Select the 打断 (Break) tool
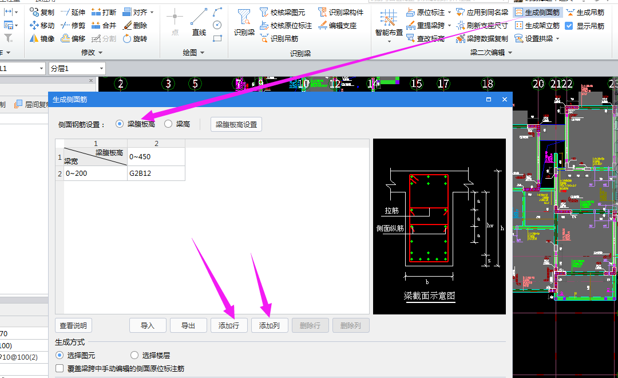Screen dimensions: 618x378 [x=104, y=12]
